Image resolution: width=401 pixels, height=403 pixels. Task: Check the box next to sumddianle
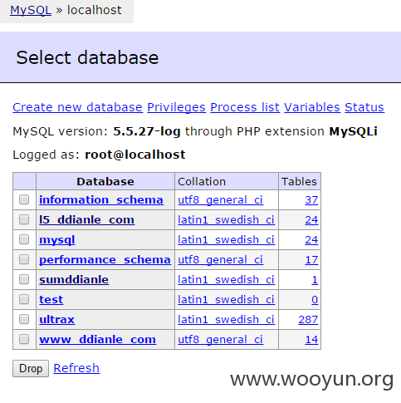click(x=24, y=279)
